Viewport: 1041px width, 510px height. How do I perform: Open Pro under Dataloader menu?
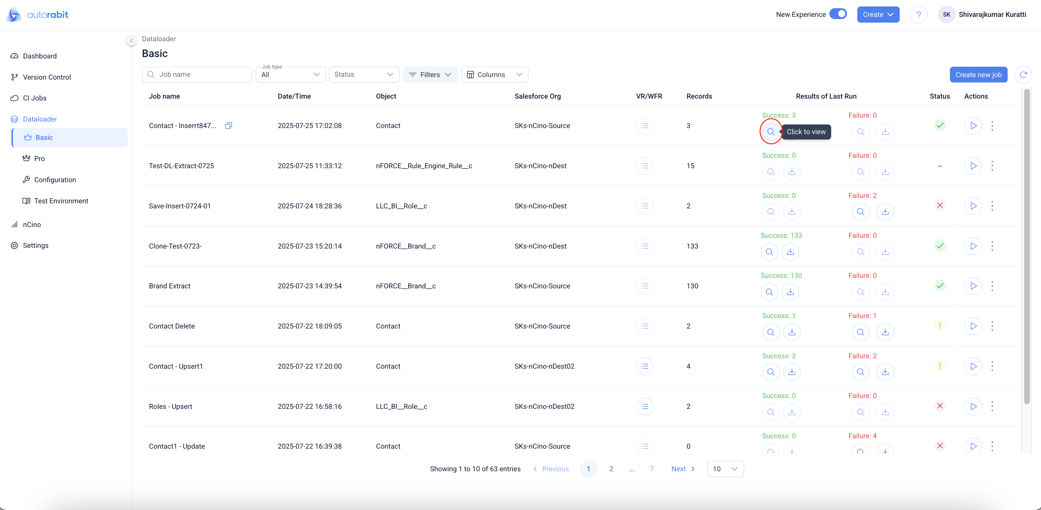coord(39,159)
